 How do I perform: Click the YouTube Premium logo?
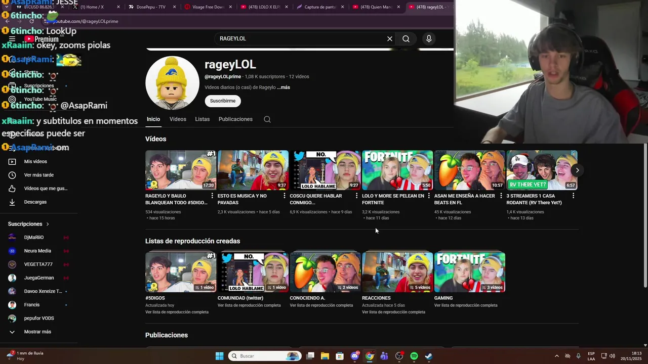point(42,39)
